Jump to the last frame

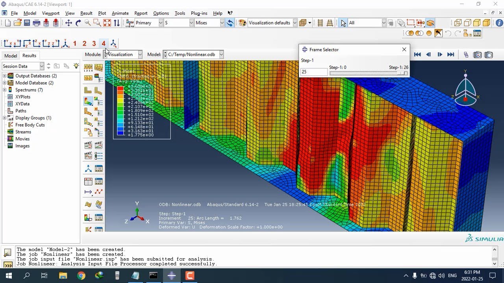[x=451, y=55]
